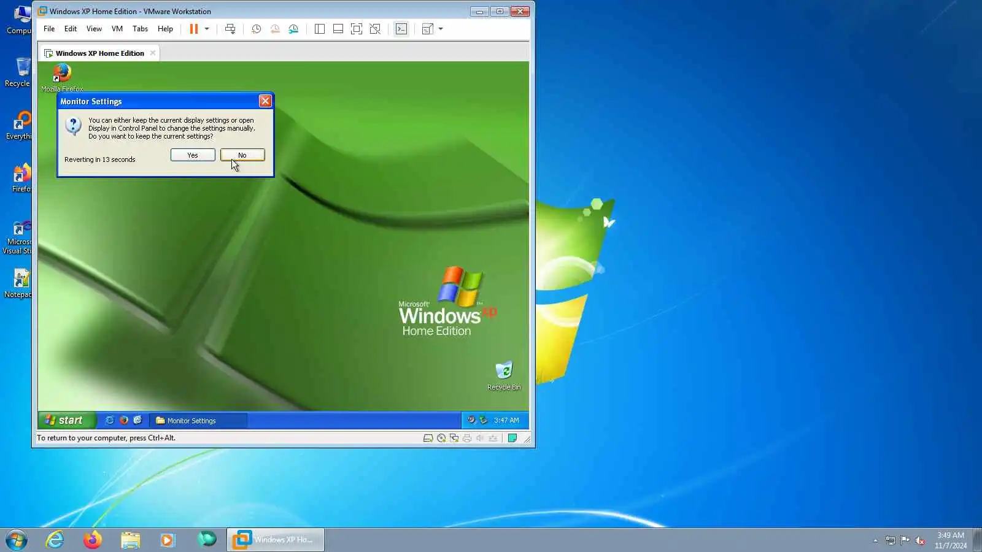Pause the virtual machine with the orange button
Image resolution: width=982 pixels, height=552 pixels.
194,29
